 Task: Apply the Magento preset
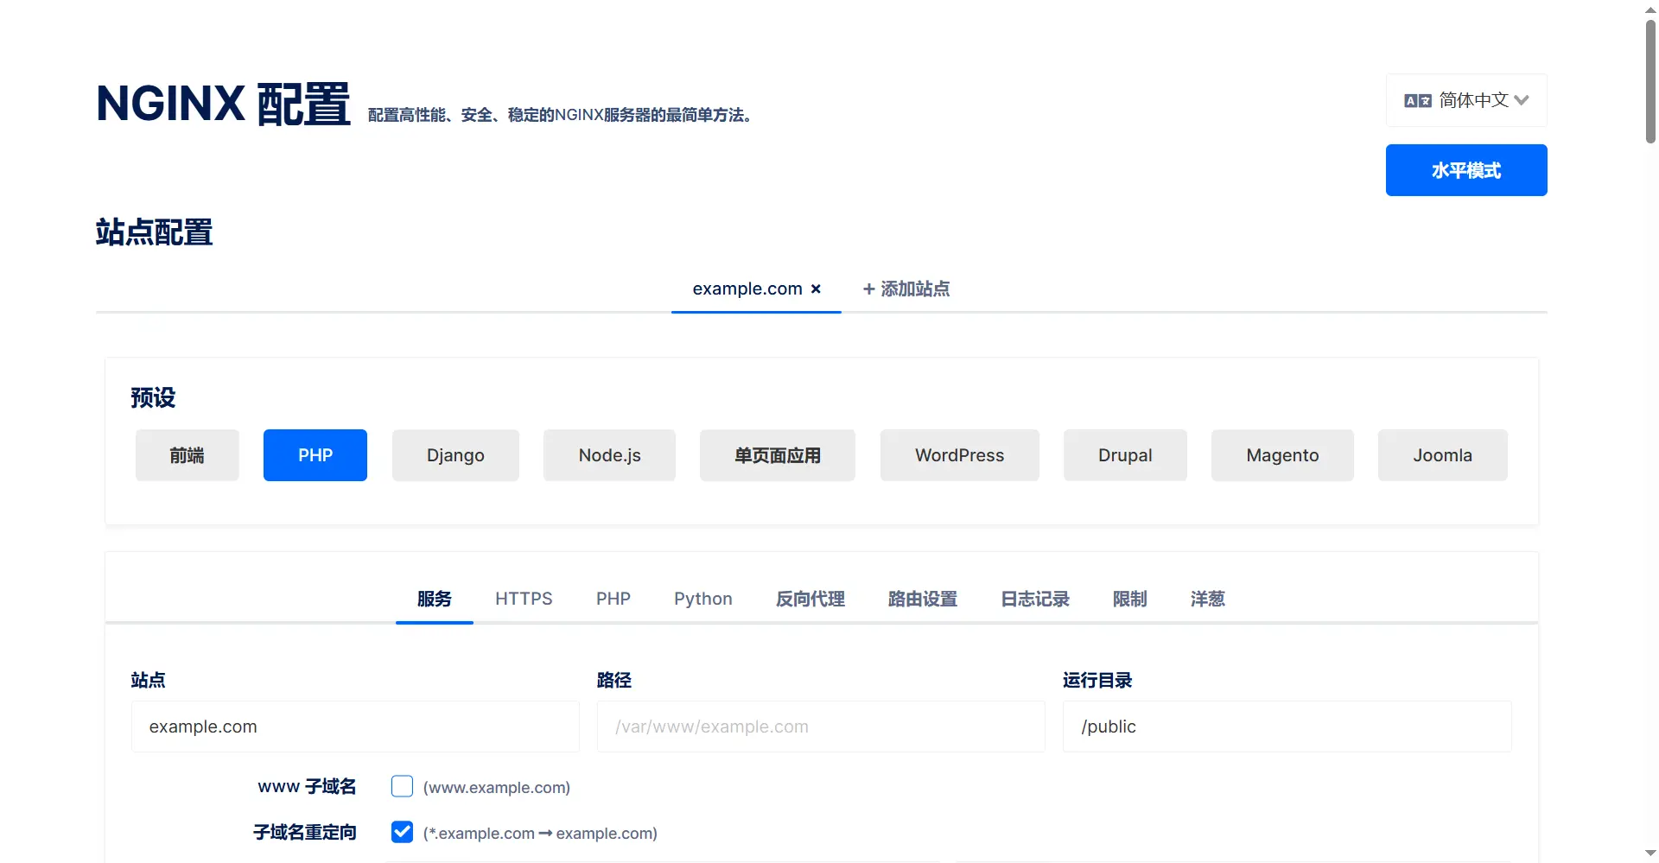click(x=1282, y=455)
